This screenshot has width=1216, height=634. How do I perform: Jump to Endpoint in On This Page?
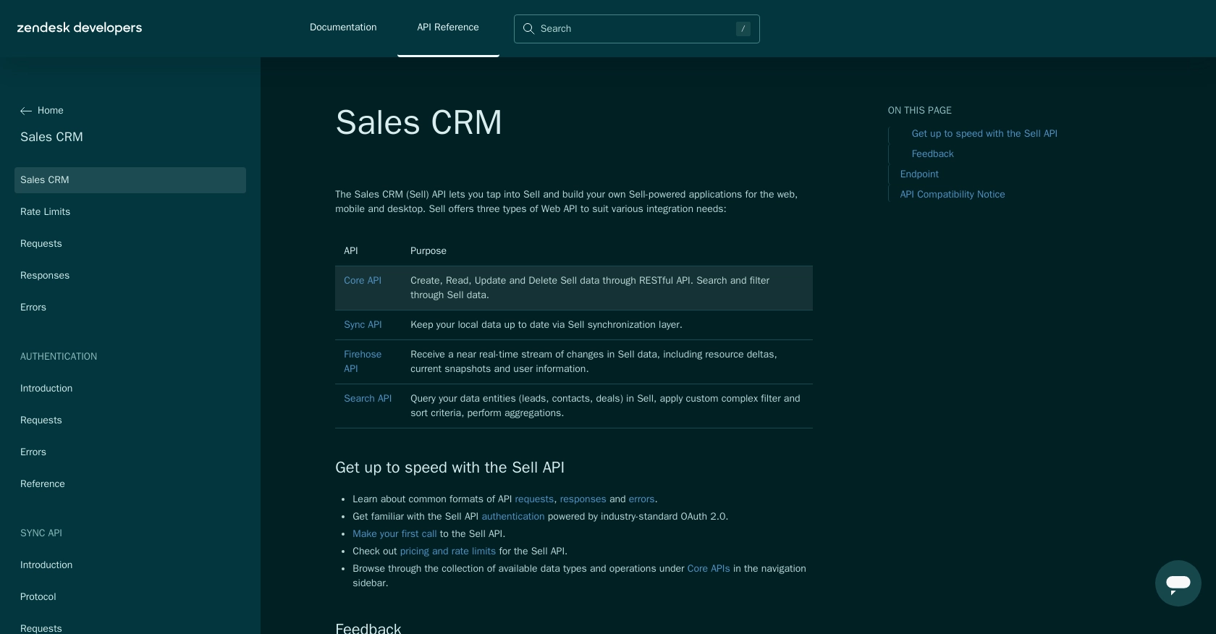pyautogui.click(x=919, y=174)
